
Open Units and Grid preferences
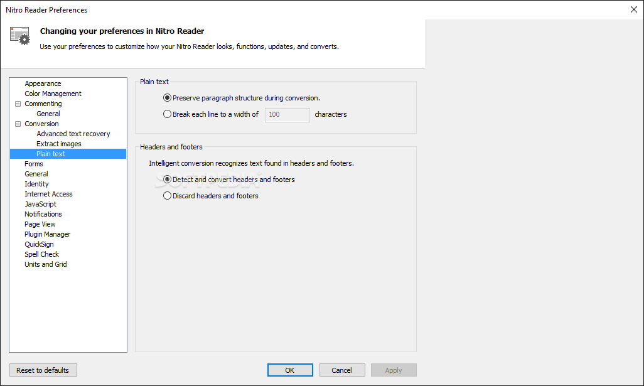tap(46, 264)
